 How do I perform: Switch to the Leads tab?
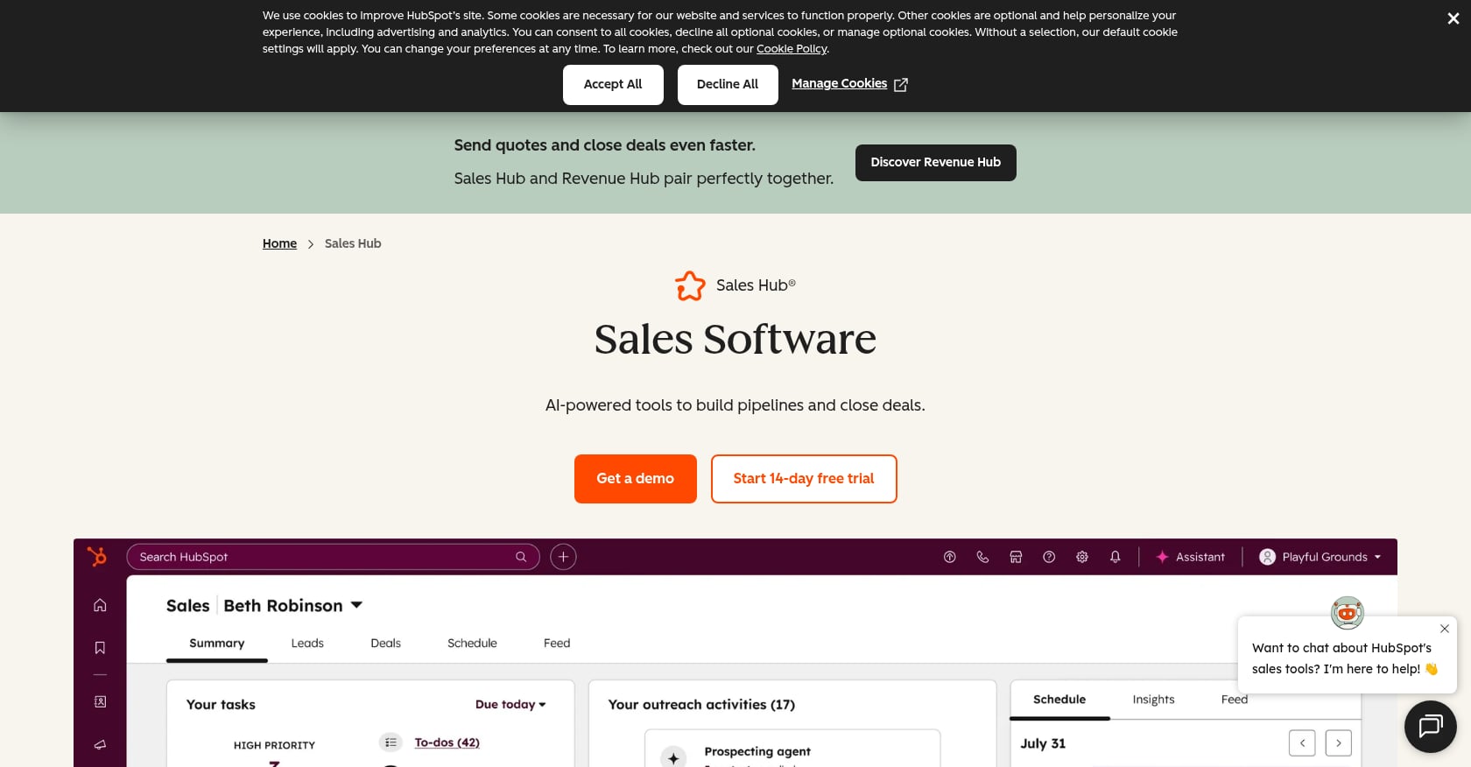(307, 644)
